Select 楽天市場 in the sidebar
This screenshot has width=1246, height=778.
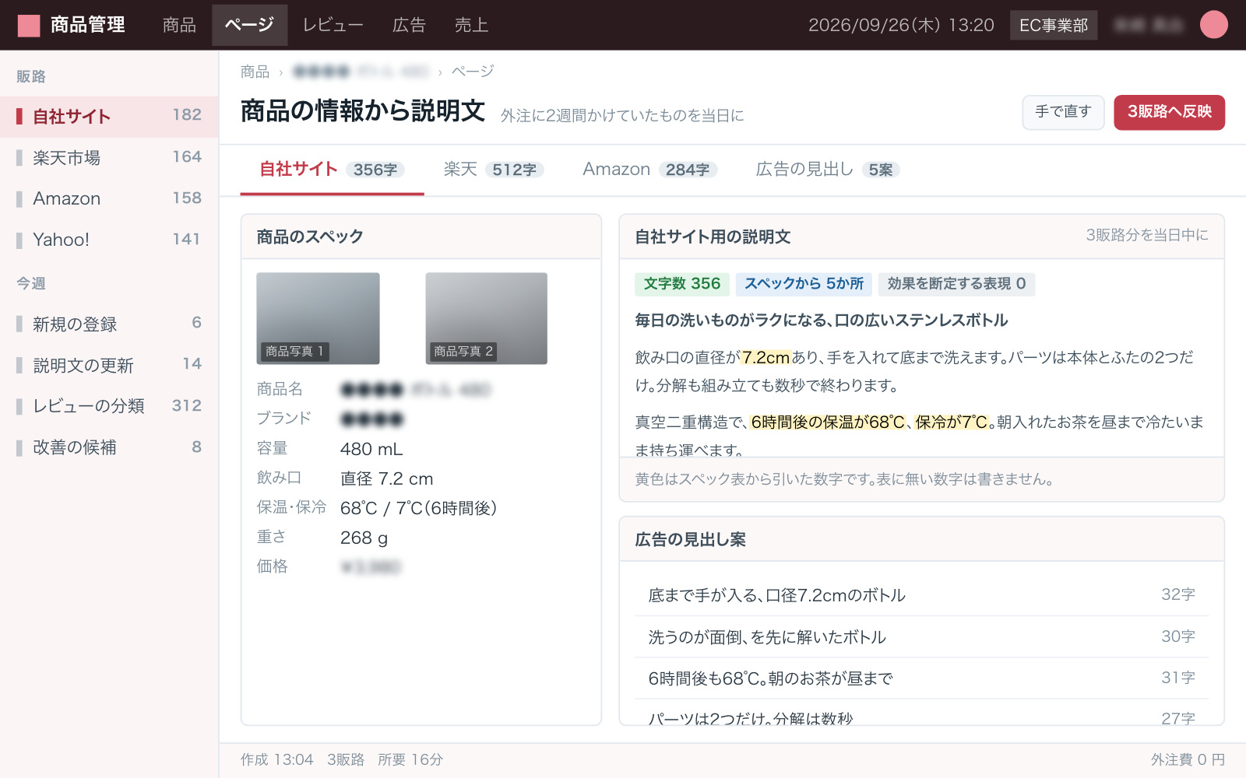(109, 158)
